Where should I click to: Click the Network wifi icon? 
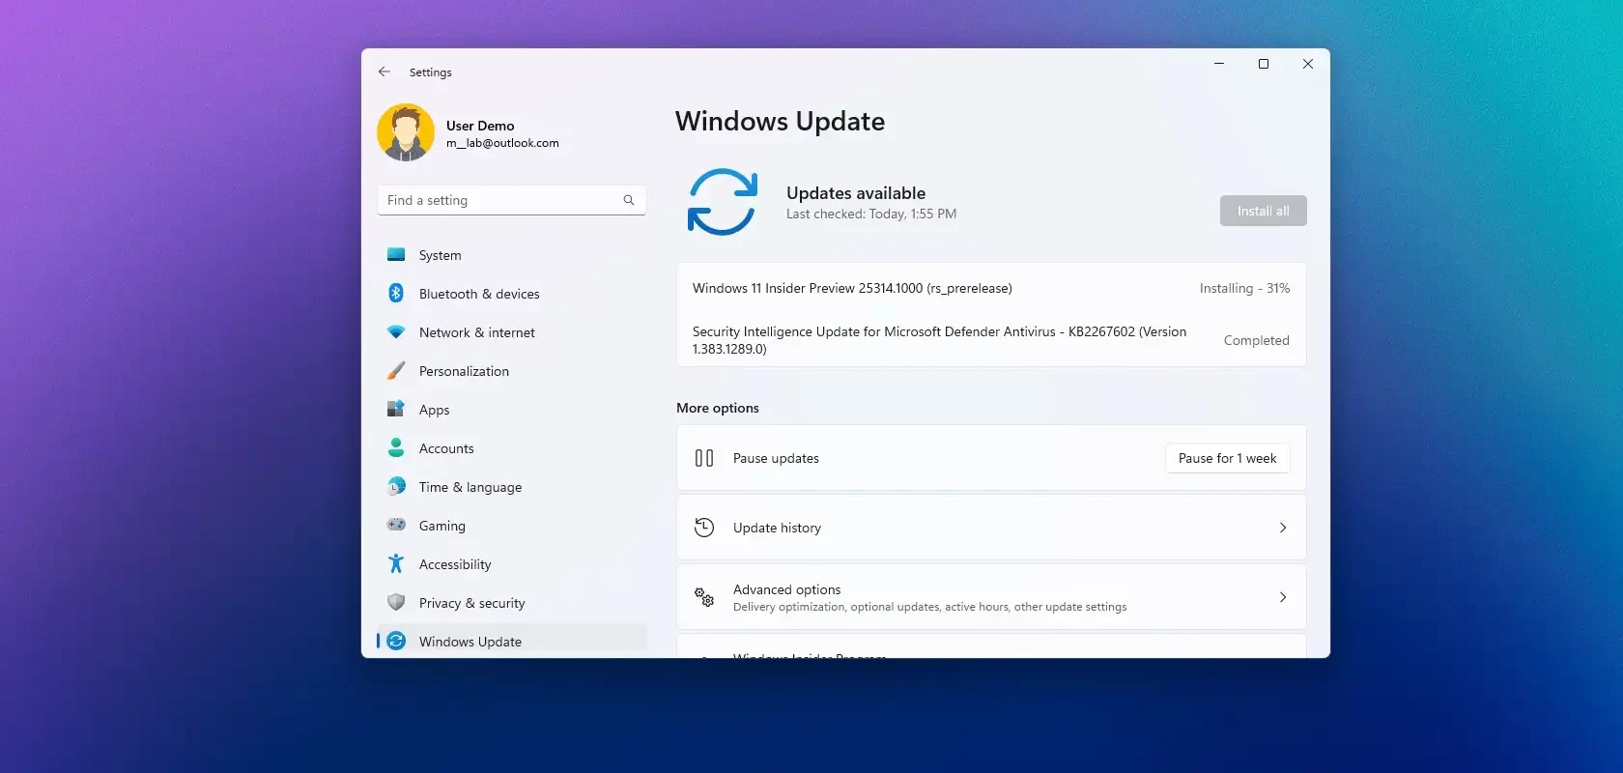(x=396, y=331)
